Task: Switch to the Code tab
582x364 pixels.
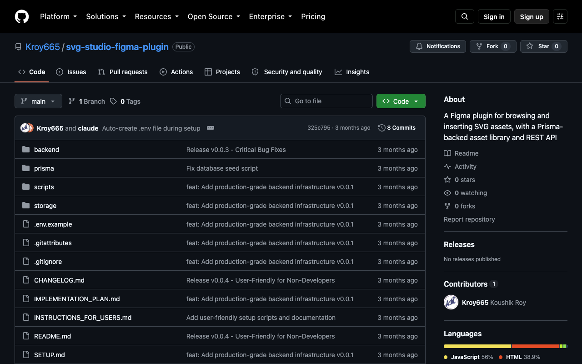Action: pos(32,72)
